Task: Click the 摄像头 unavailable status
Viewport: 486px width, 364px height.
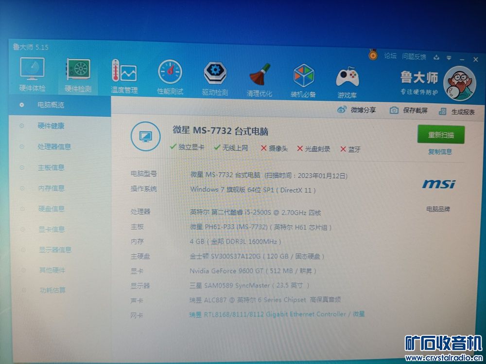Action: (274, 148)
